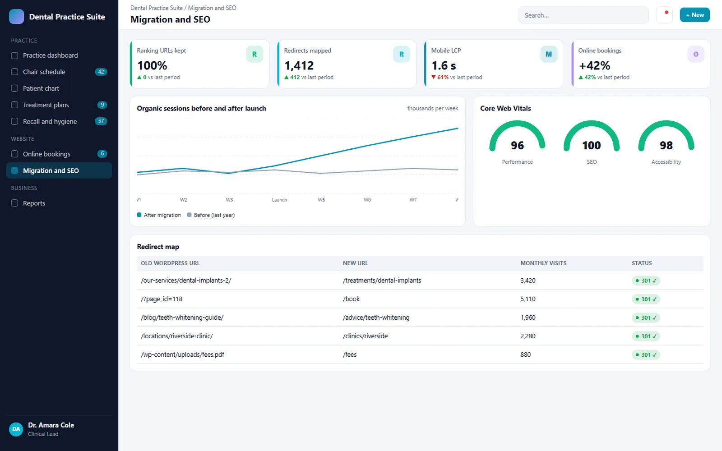
Task: Click the NEW URL column header
Action: click(x=355, y=263)
